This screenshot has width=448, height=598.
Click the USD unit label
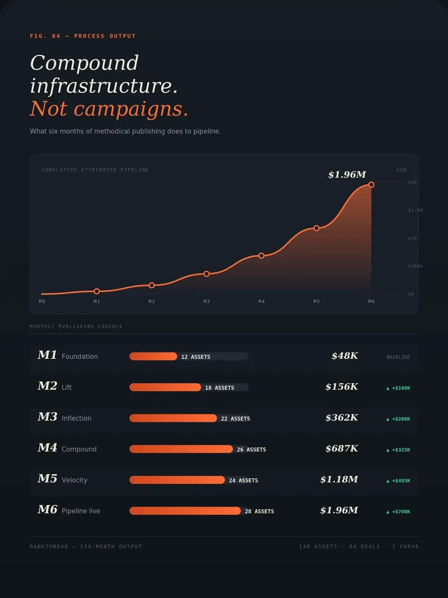[402, 170]
